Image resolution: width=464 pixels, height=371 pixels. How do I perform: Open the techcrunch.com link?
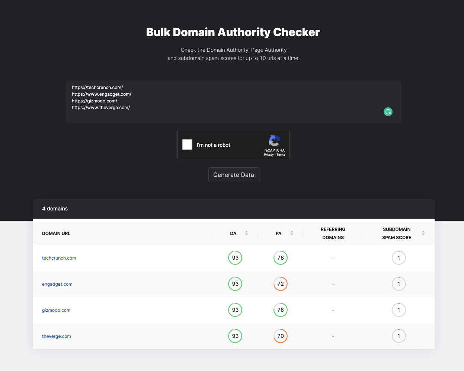click(59, 258)
